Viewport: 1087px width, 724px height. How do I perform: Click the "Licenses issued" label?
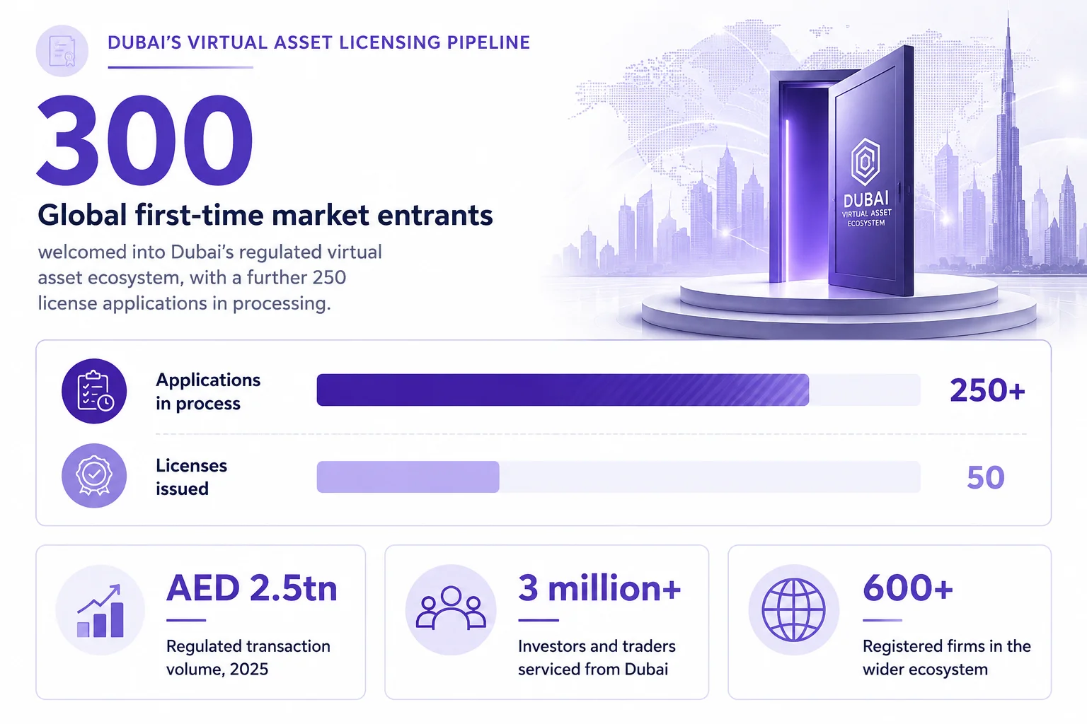point(191,477)
